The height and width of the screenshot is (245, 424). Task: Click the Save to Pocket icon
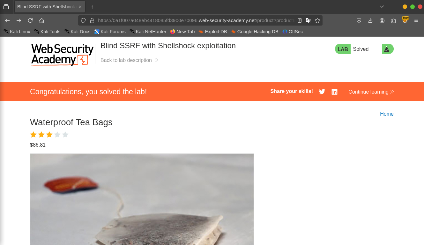pos(359,20)
